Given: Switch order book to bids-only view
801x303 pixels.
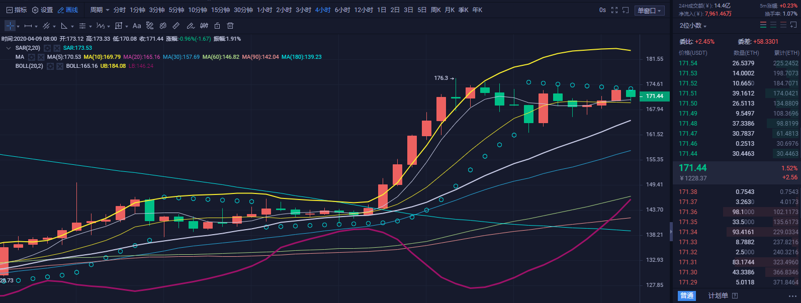Looking at the screenshot, I should tap(773, 25).
